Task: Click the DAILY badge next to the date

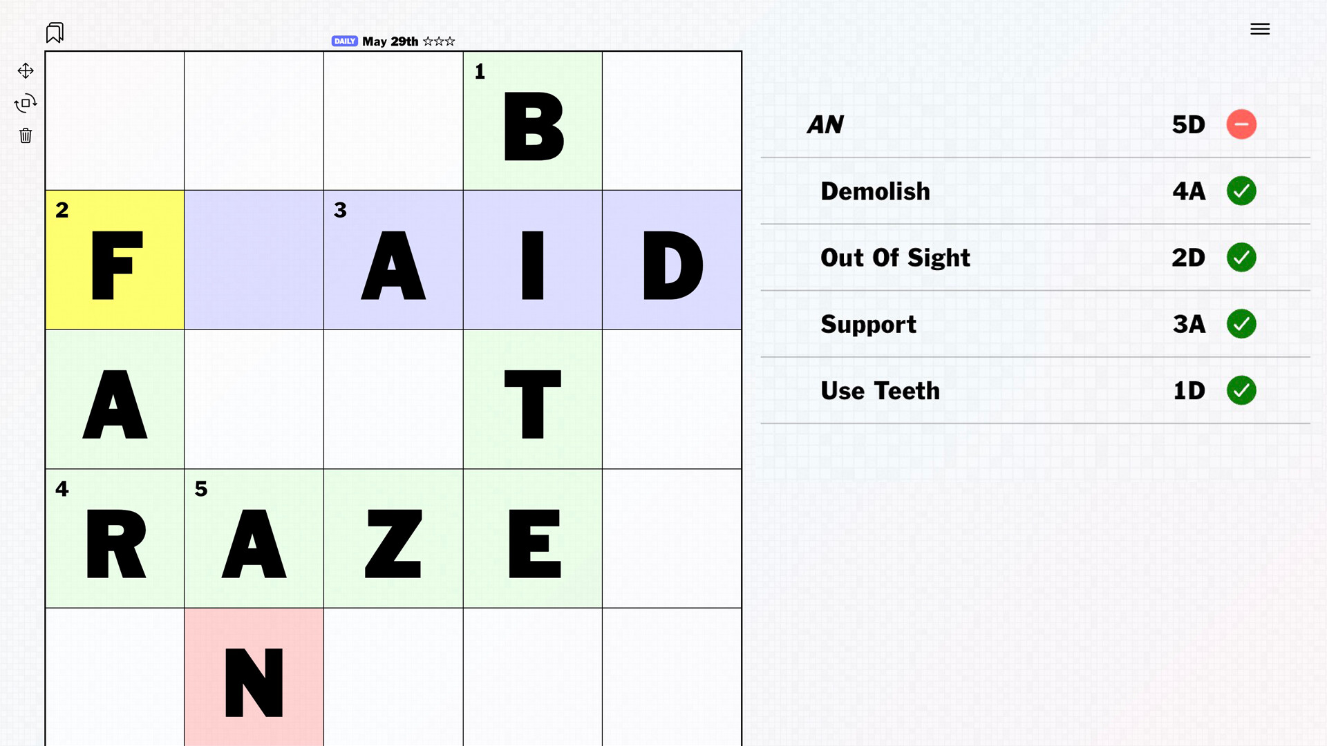Action: click(x=344, y=41)
